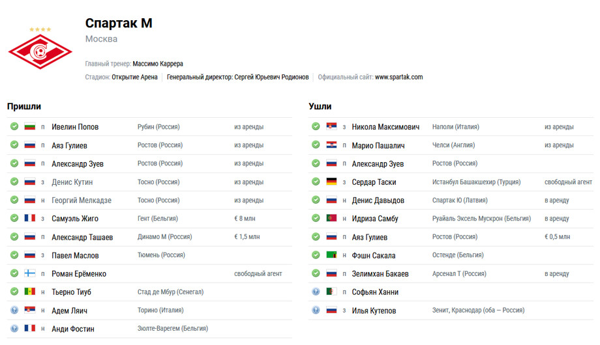Click the Стад де Мбур (Сенегал) cell
The height and width of the screenshot is (345, 600).
pos(170,292)
